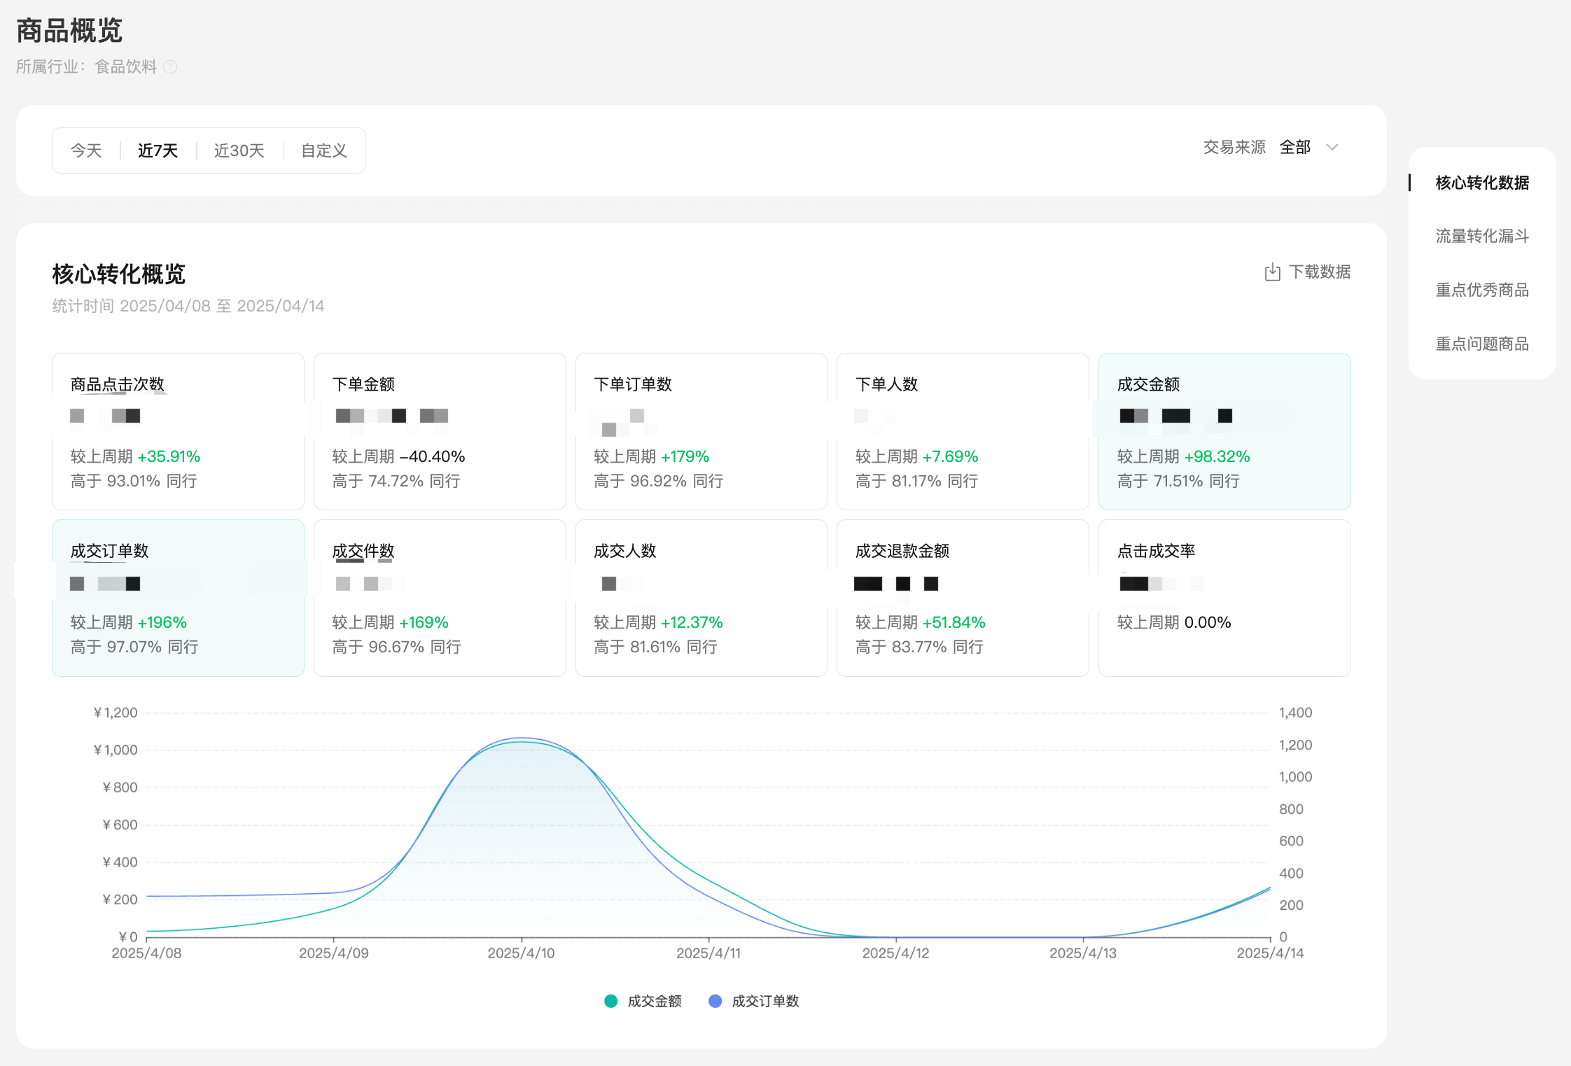Select the 商品点击次数 metric card
The height and width of the screenshot is (1066, 1571).
coord(178,431)
